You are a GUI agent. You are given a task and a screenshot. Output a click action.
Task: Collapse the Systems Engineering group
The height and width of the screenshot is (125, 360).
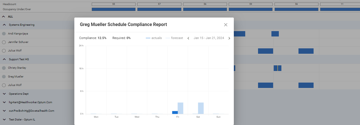coord(4,25)
